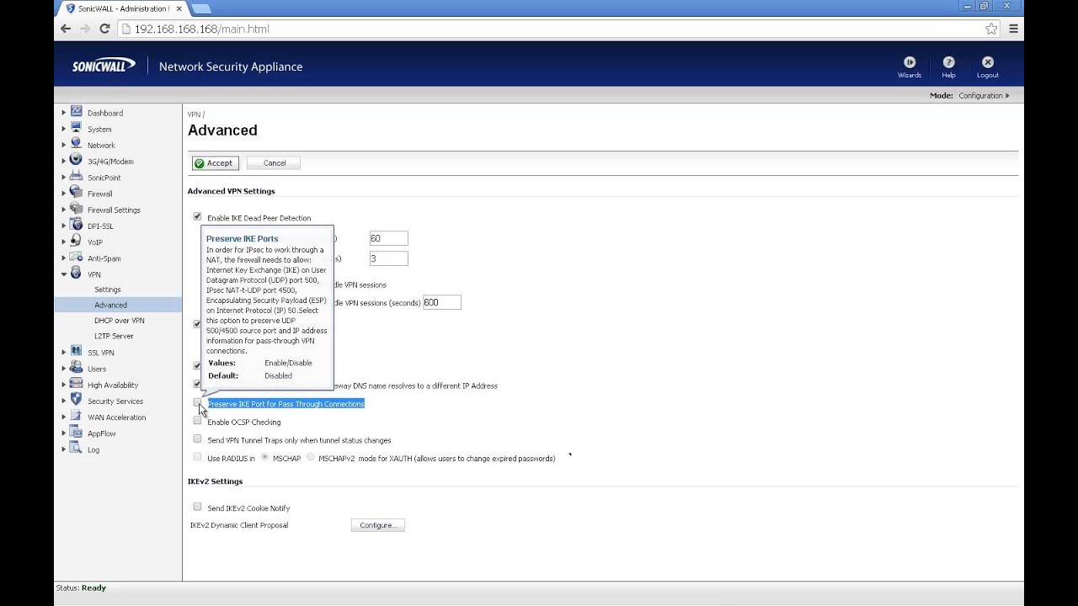Open a new browser tab

[x=201, y=8]
